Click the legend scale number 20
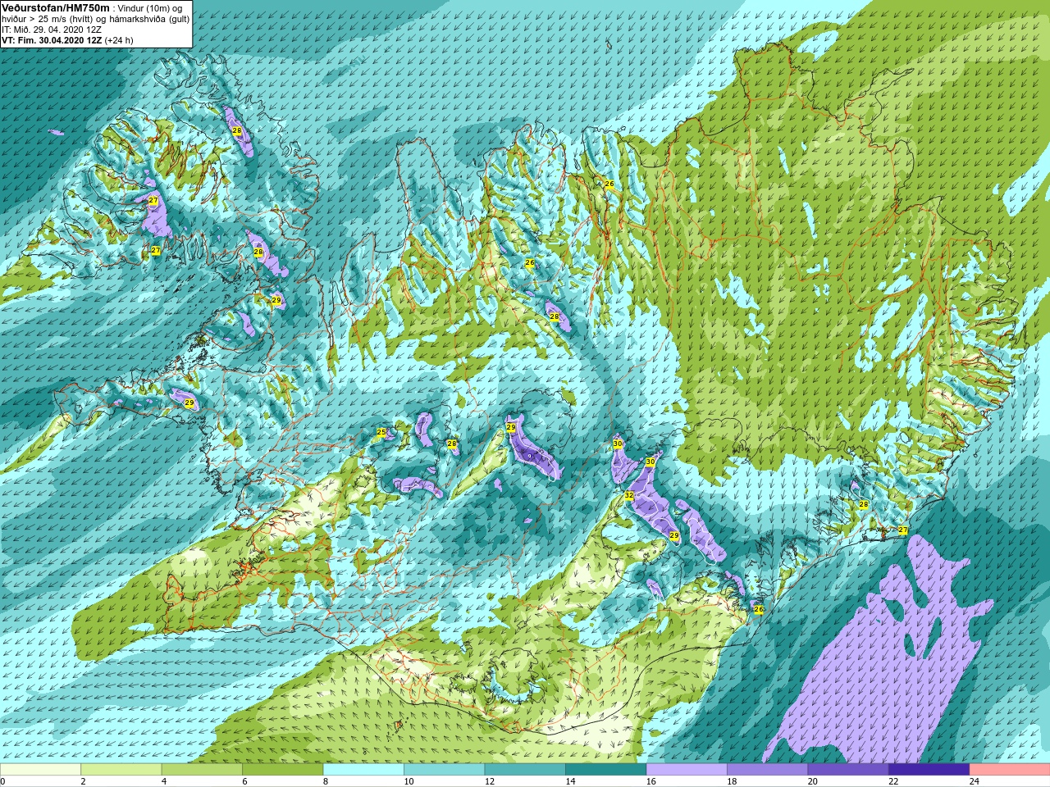1050x787 pixels. [812, 781]
